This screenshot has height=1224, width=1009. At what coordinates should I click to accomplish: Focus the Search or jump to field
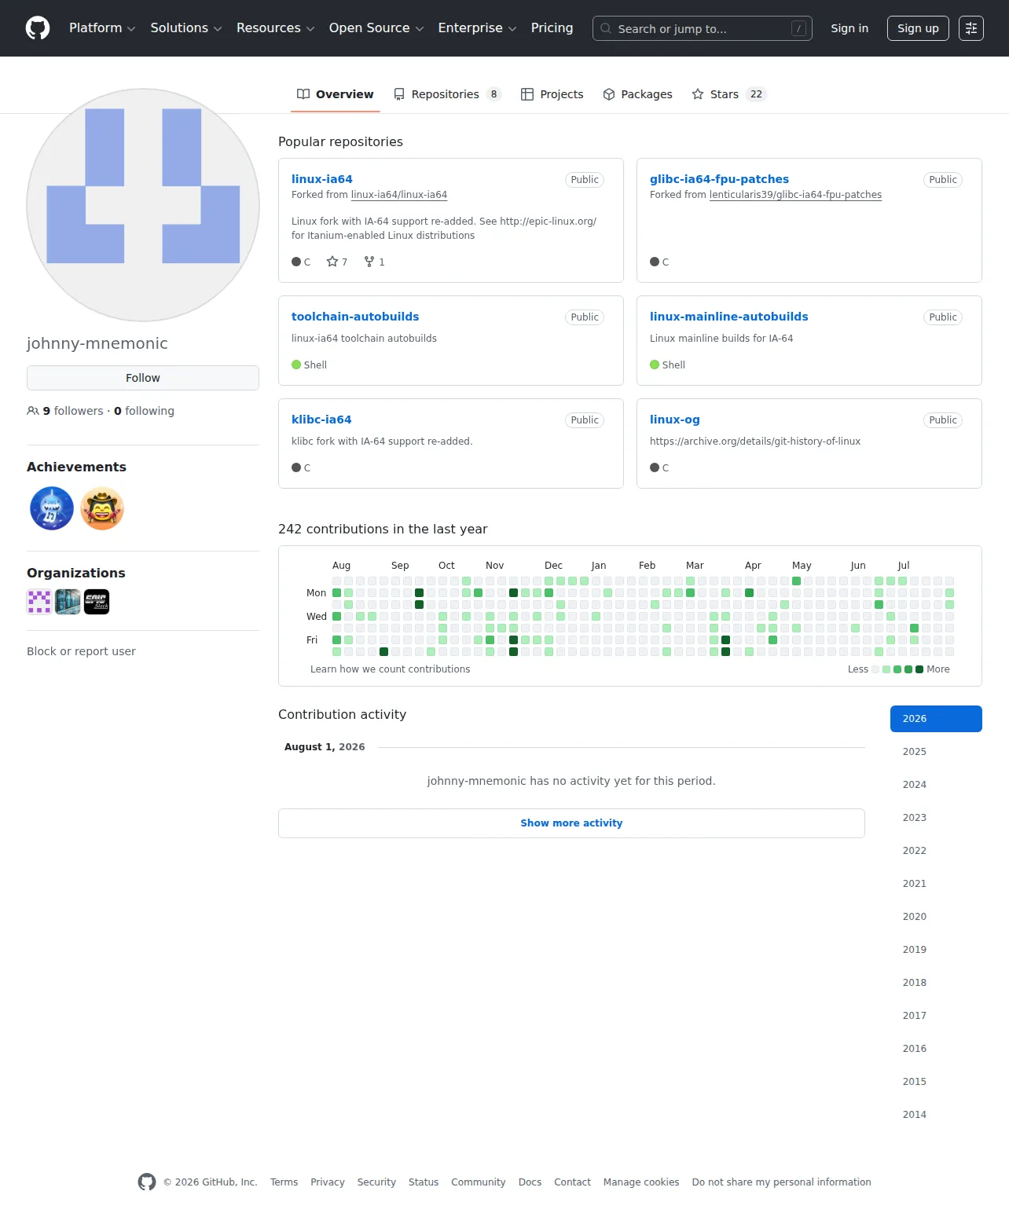(703, 28)
